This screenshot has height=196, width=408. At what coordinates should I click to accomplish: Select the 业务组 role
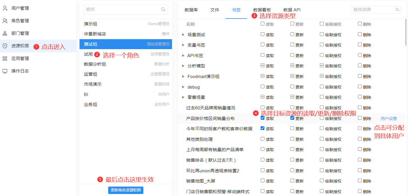coord(126,105)
